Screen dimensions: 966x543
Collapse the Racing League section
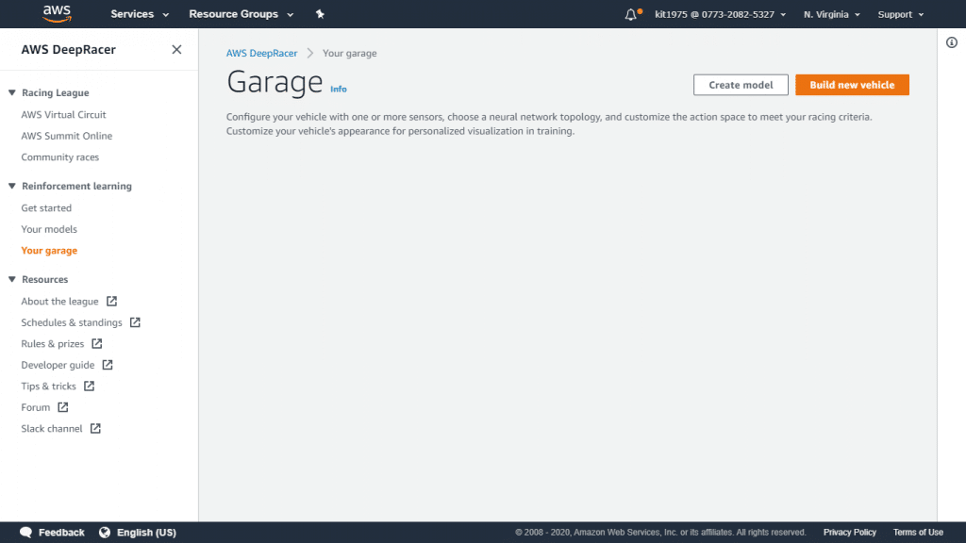(x=11, y=92)
